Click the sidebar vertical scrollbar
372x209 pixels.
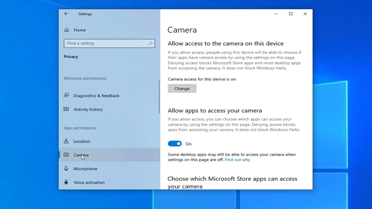click(159, 97)
